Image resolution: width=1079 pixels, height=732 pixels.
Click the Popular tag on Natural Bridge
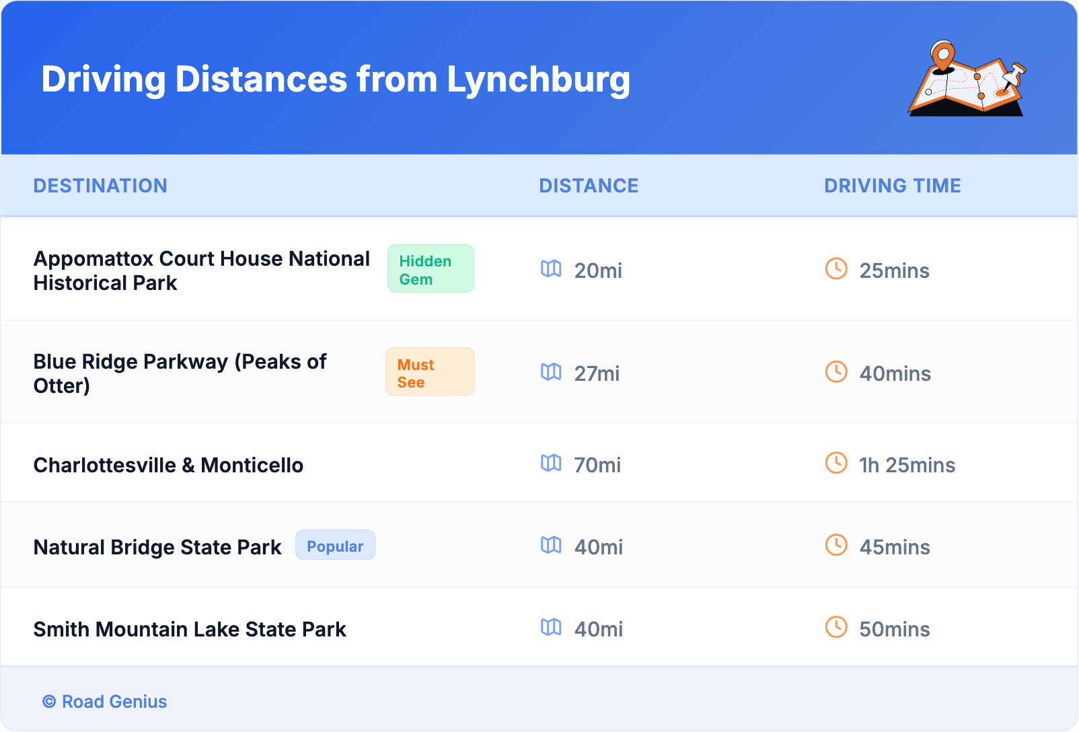335,546
